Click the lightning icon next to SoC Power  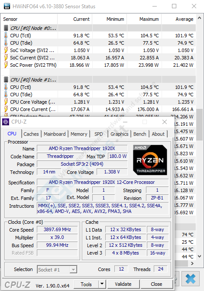[x=6, y=65]
